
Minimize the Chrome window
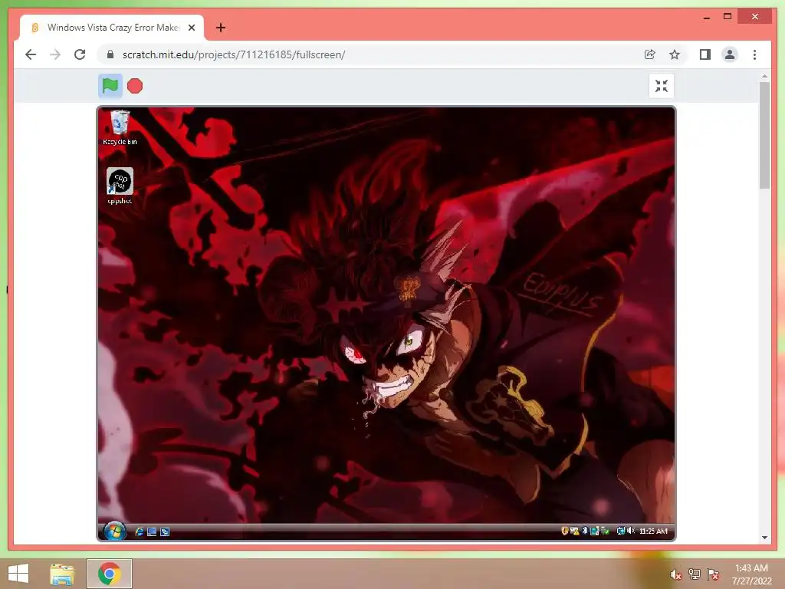point(706,17)
